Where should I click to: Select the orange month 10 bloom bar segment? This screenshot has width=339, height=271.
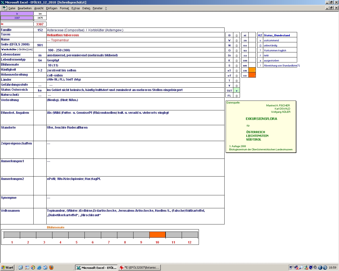point(157,235)
